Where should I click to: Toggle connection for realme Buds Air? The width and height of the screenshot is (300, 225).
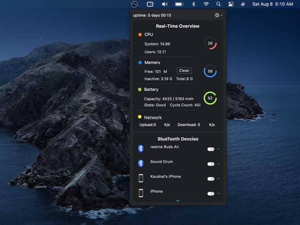click(211, 149)
